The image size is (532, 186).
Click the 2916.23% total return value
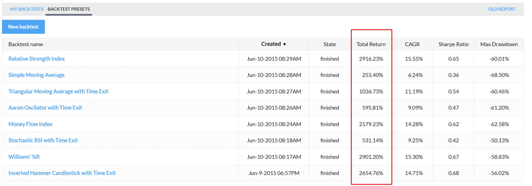371,59
